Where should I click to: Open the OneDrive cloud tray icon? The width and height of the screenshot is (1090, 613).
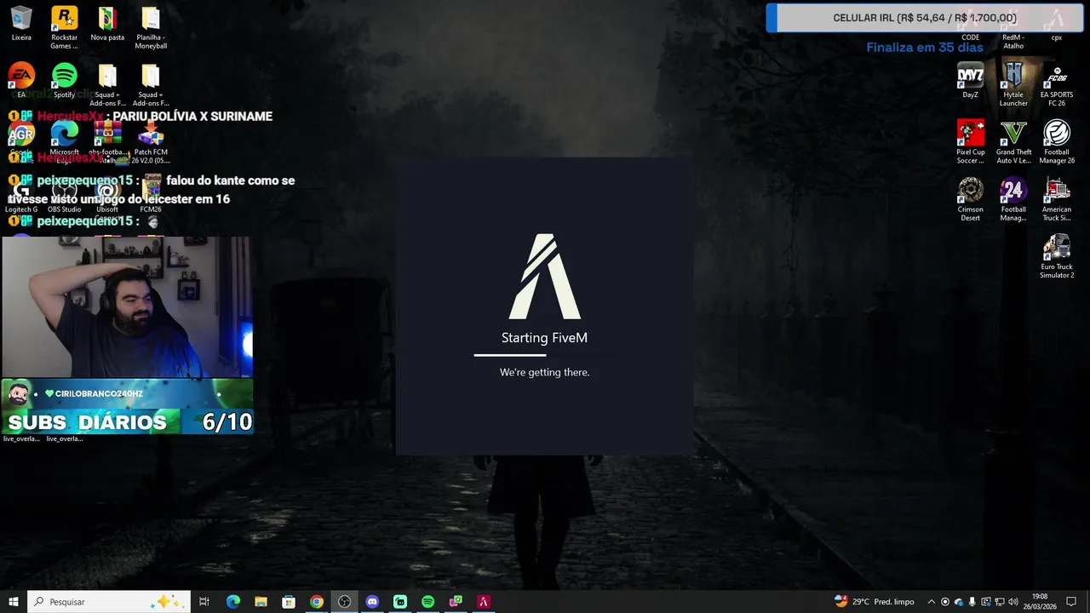958,602
